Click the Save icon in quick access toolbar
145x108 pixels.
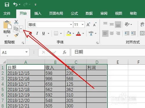click(x=7, y=5)
